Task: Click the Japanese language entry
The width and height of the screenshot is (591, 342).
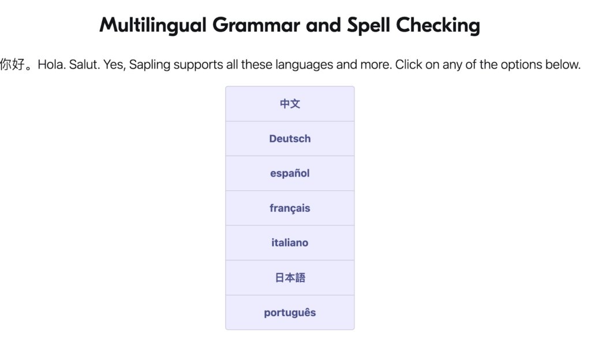Action: 290,277
